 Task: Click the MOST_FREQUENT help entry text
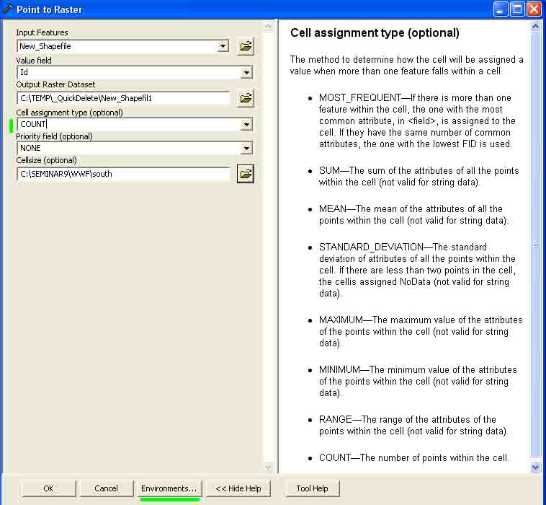tap(417, 120)
